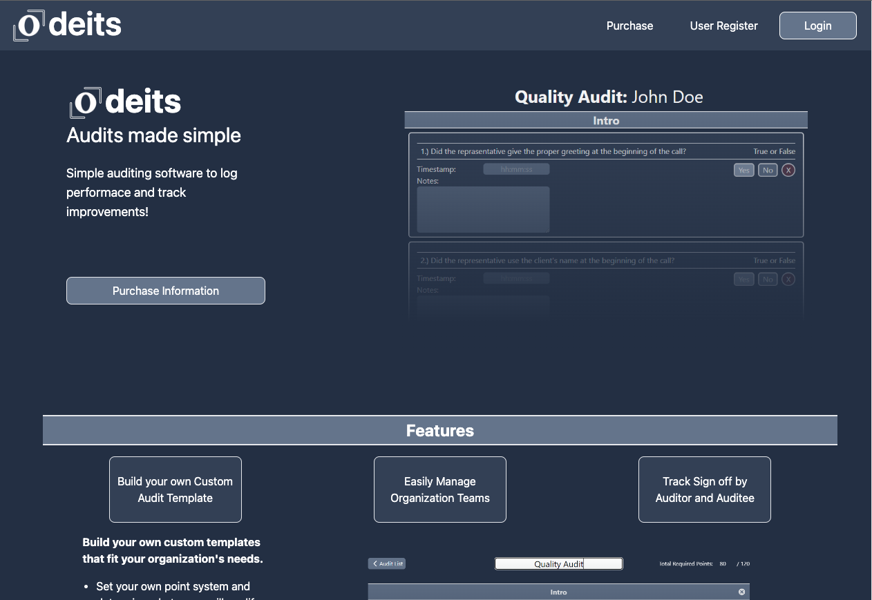Select No for the proper greeting question
The width and height of the screenshot is (872, 600).
point(767,170)
